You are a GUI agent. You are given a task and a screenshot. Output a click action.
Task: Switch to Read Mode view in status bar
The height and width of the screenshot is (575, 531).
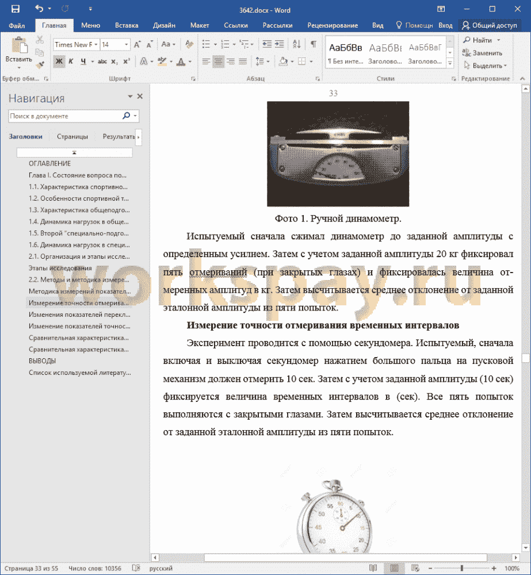click(373, 568)
